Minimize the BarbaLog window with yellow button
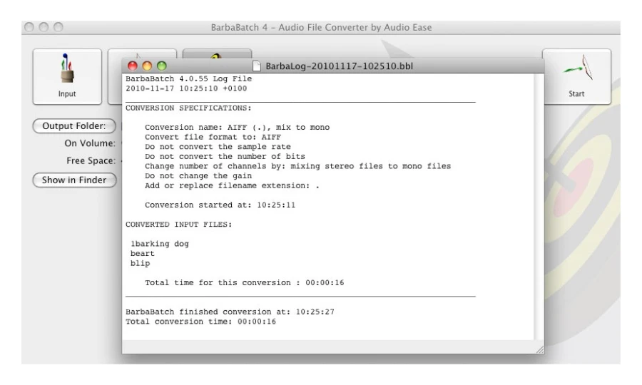The image size is (642, 385). [147, 66]
